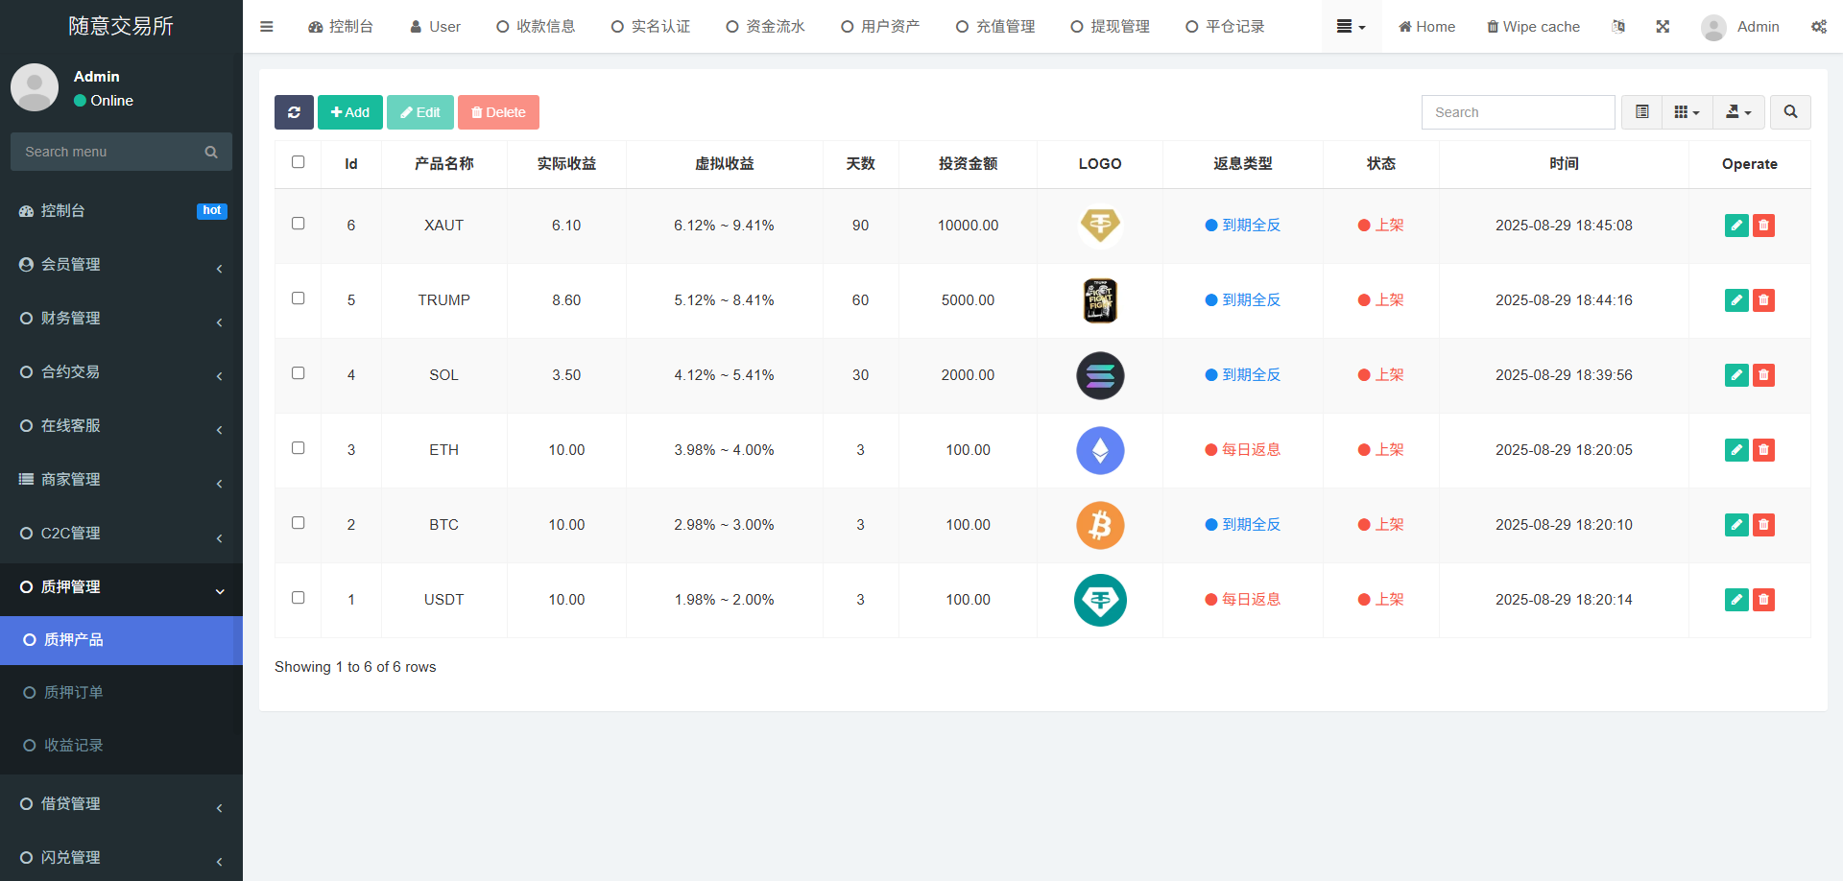1843x881 pixels.
Task: Click Wipe cache in the top bar
Action: pos(1533,27)
